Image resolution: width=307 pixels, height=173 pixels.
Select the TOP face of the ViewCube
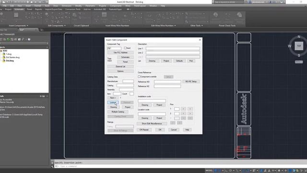tap(299, 46)
